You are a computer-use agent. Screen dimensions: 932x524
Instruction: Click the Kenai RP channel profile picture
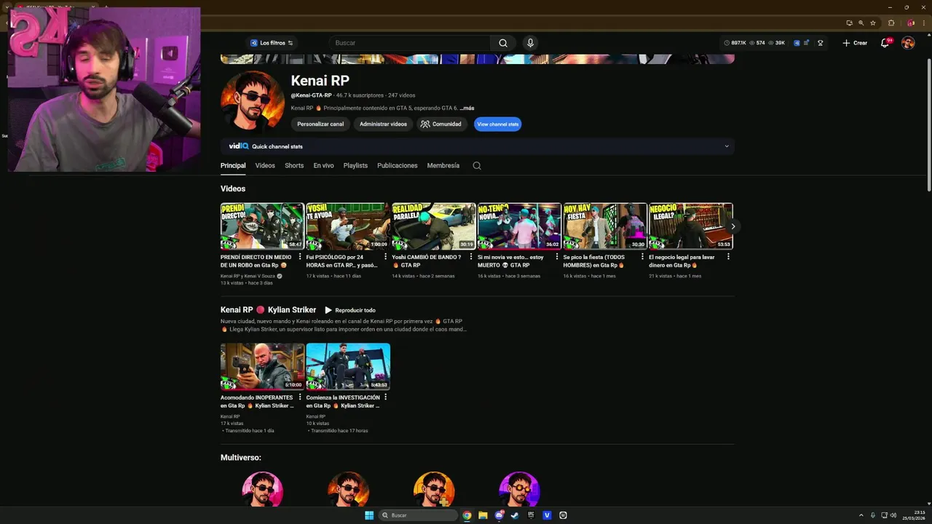[x=252, y=102]
